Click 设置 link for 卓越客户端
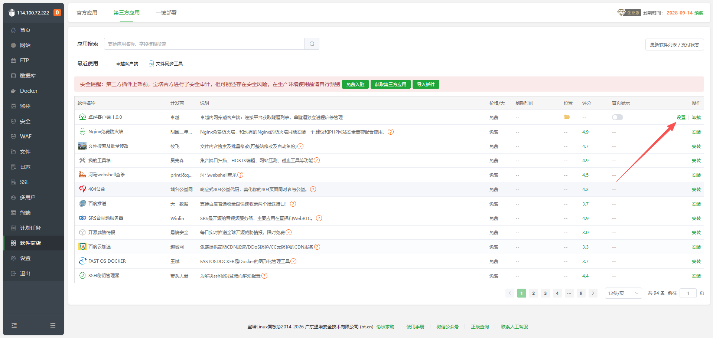Screen dimensions: 713x338 pos(681,117)
